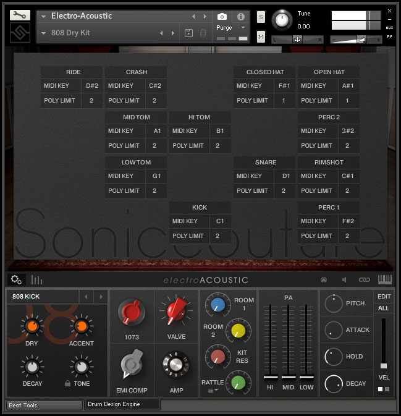
Task: Minimize the instrument with the dash icon
Action: [x=389, y=20]
